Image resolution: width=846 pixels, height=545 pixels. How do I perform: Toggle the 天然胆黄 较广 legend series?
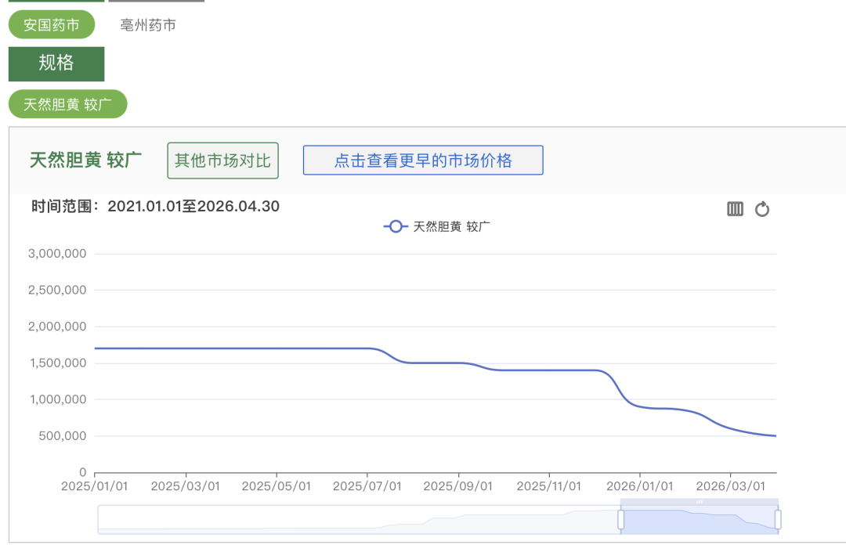pos(437,227)
